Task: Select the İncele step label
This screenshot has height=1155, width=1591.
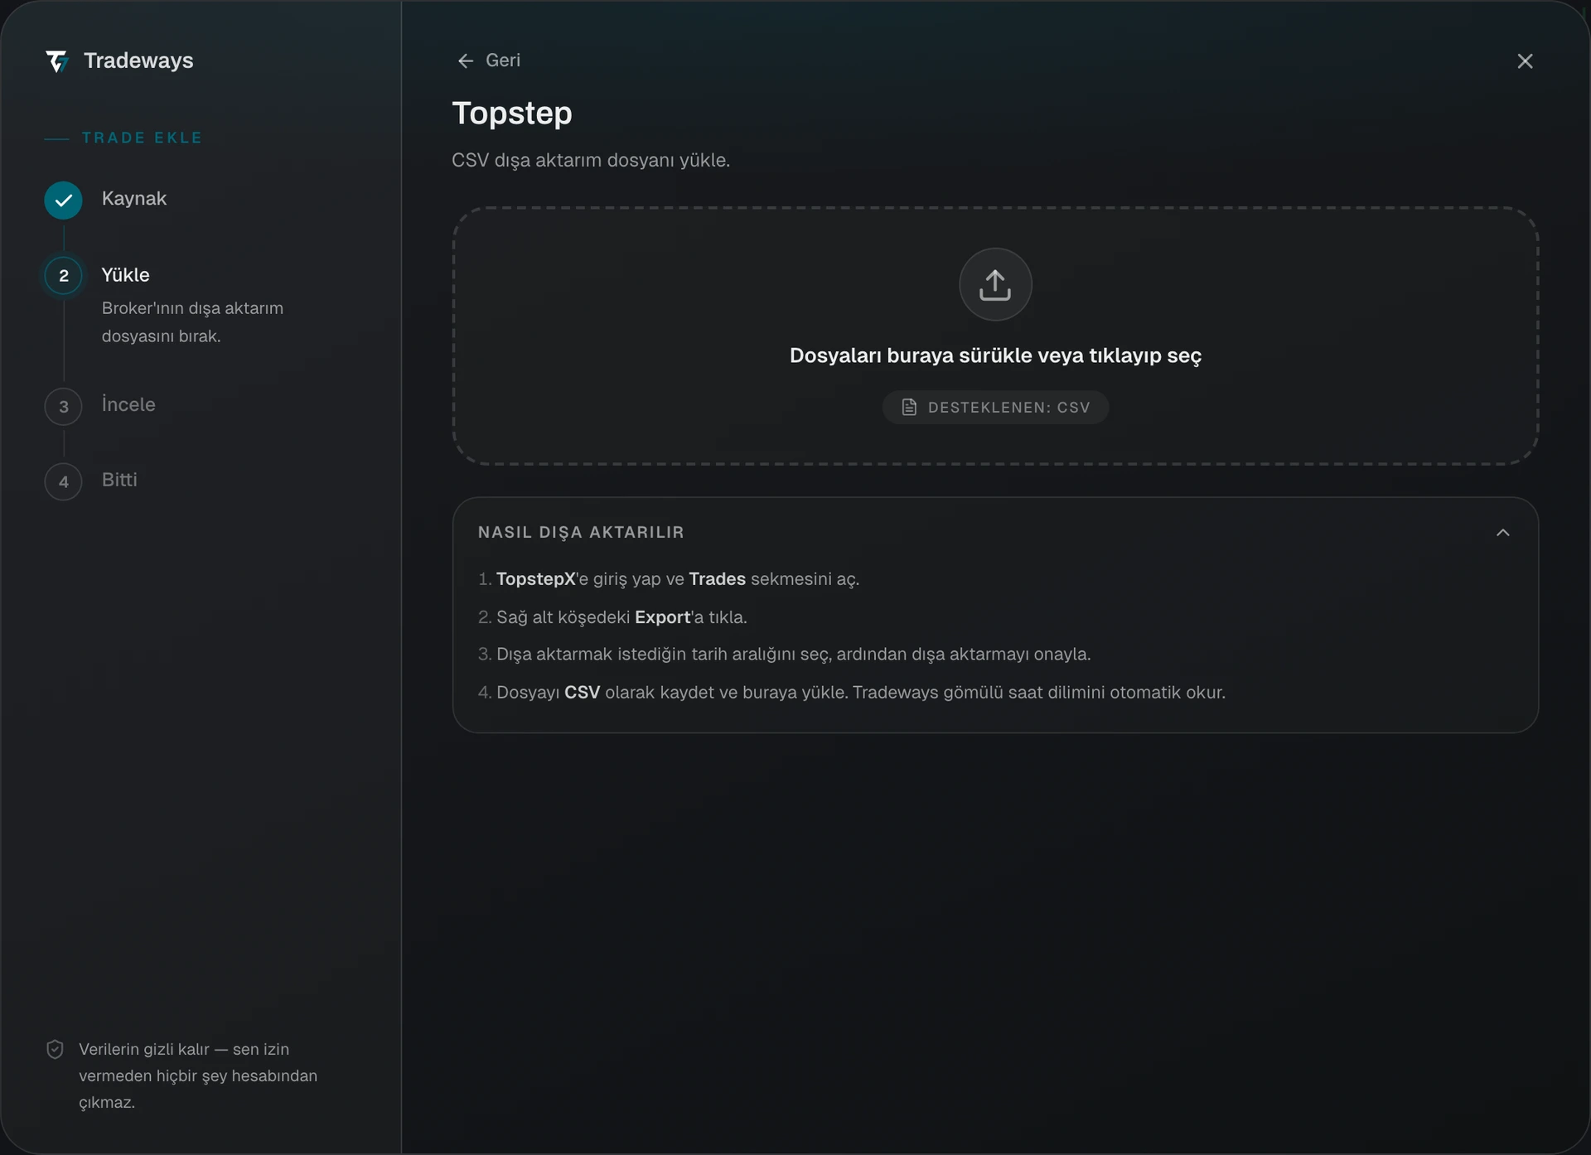Action: pyautogui.click(x=128, y=404)
